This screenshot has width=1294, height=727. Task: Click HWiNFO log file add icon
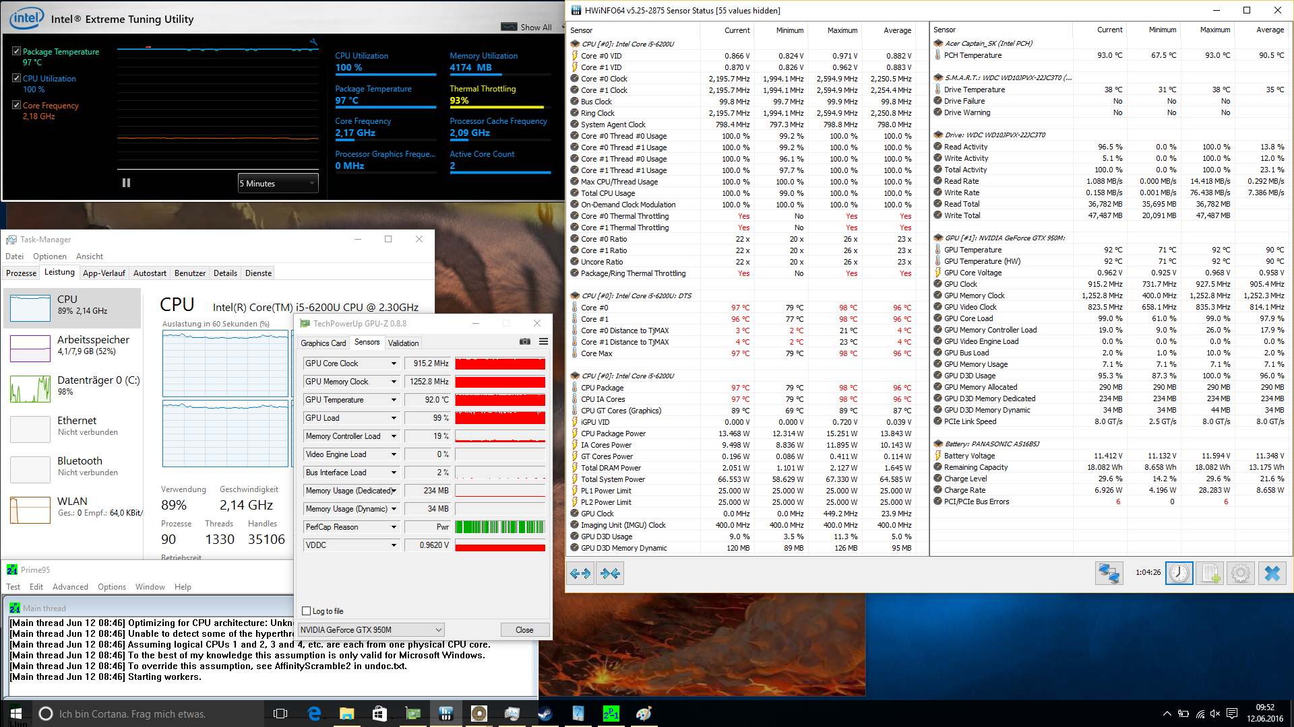(x=1210, y=573)
